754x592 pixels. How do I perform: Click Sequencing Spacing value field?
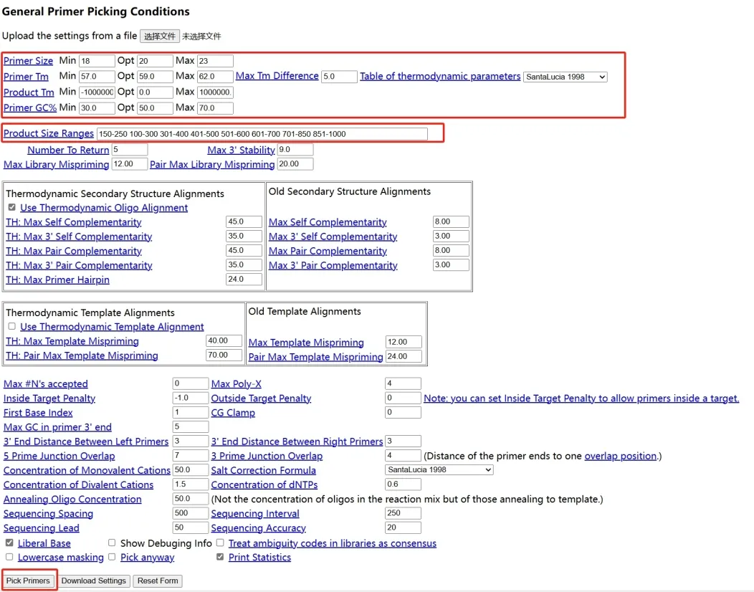[x=191, y=514]
